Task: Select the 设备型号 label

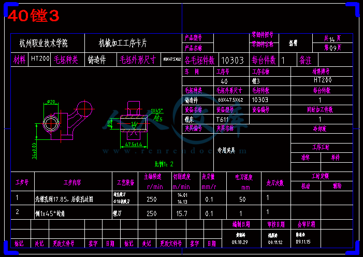Action: (x=225, y=110)
